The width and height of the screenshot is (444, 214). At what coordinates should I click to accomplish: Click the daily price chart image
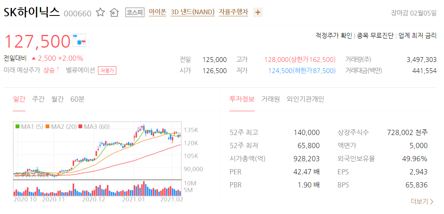pyautogui.click(x=97, y=151)
